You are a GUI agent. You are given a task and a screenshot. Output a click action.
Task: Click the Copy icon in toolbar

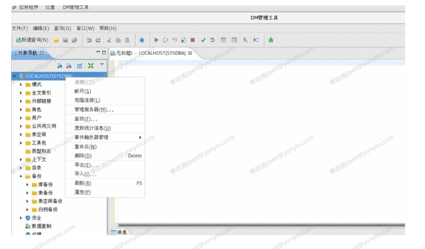tap(118, 40)
